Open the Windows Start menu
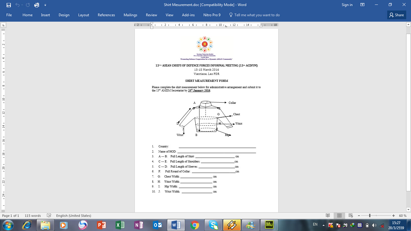411x231 pixels. click(x=8, y=225)
